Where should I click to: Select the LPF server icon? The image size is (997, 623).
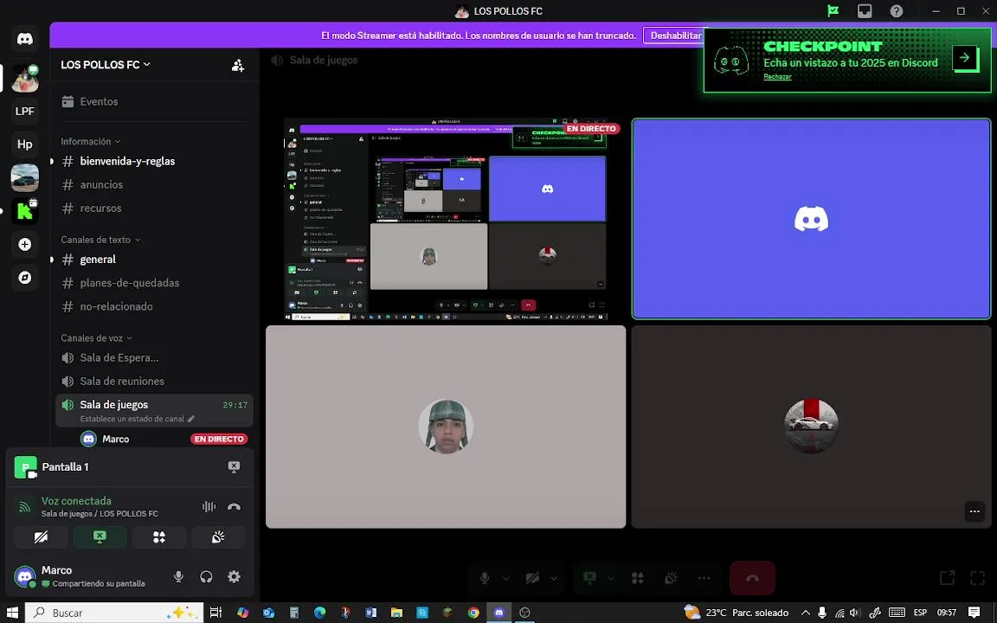click(25, 111)
